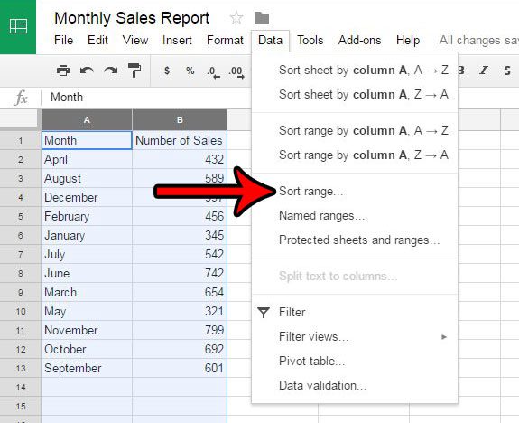Click the March cell

pyautogui.click(x=87, y=292)
